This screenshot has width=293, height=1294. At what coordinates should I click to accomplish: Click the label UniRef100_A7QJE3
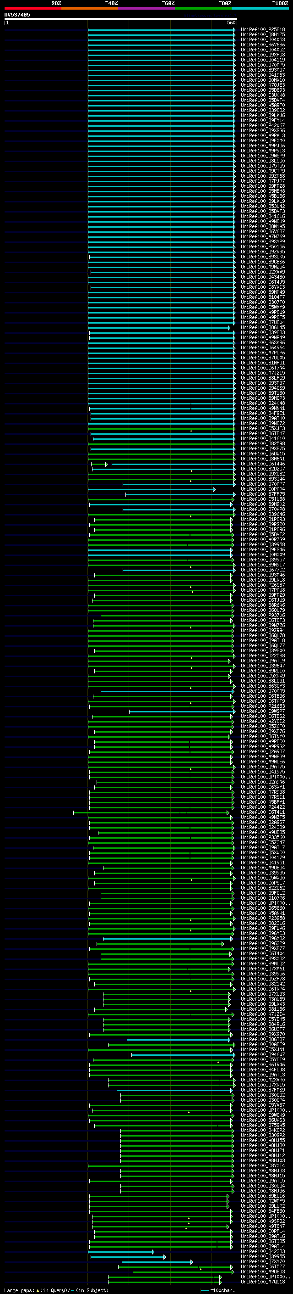pos(263,85)
